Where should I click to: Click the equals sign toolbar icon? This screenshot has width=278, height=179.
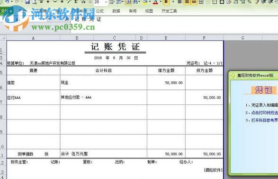coord(41,2)
